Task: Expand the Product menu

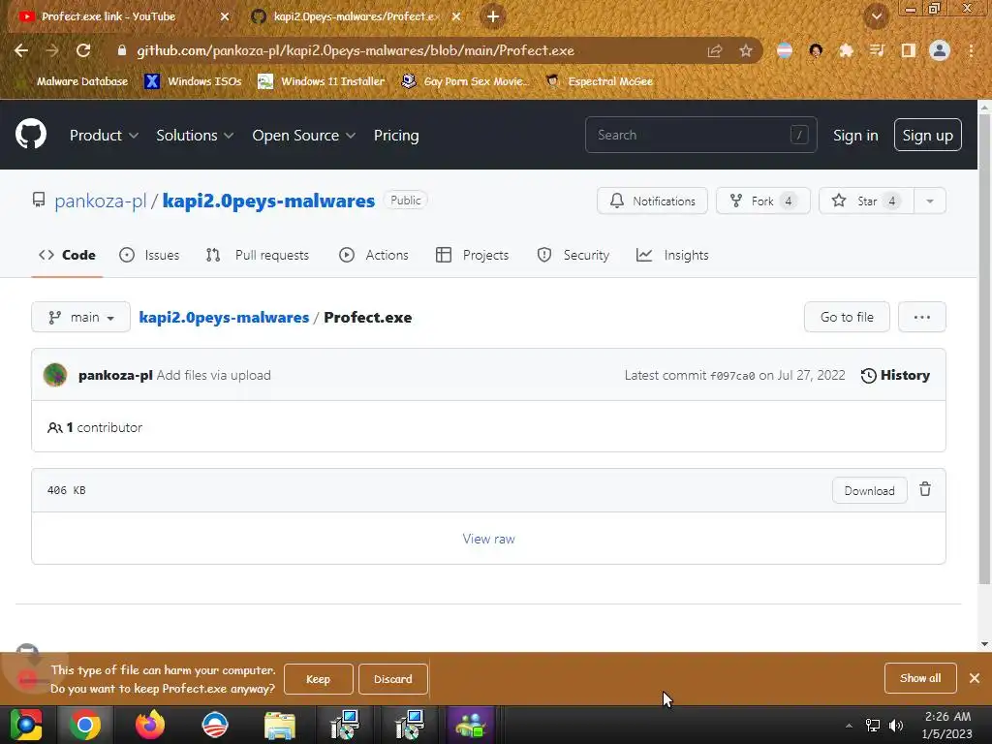Action: pos(104,136)
